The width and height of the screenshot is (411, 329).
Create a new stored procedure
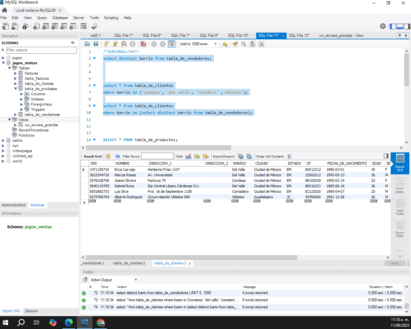64,26
